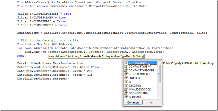Screen dimensions: 218x111
Task: Click the New Address parameter info tooltip
Action: pyautogui.click(x=96, y=56)
